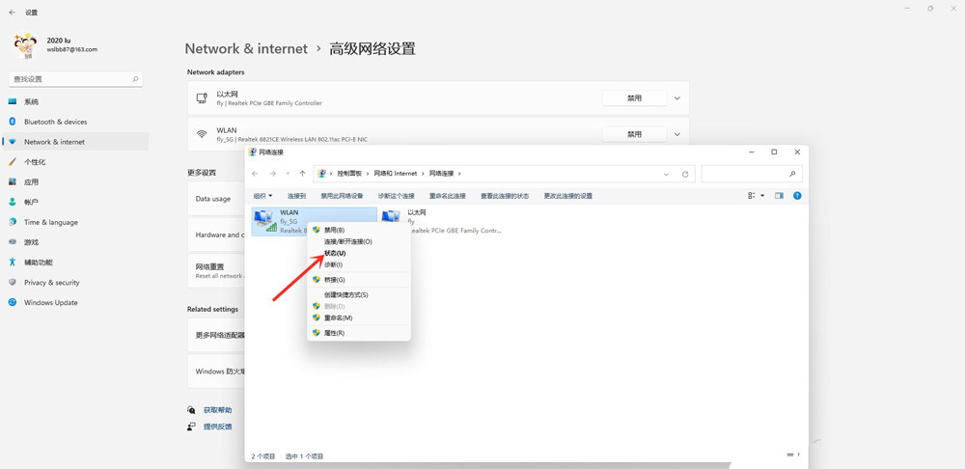This screenshot has width=965, height=469.
Task: Choose 禁用(B) from context menu
Action: click(359, 230)
